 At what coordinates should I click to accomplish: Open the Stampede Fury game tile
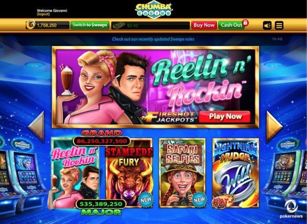[x=129, y=173]
